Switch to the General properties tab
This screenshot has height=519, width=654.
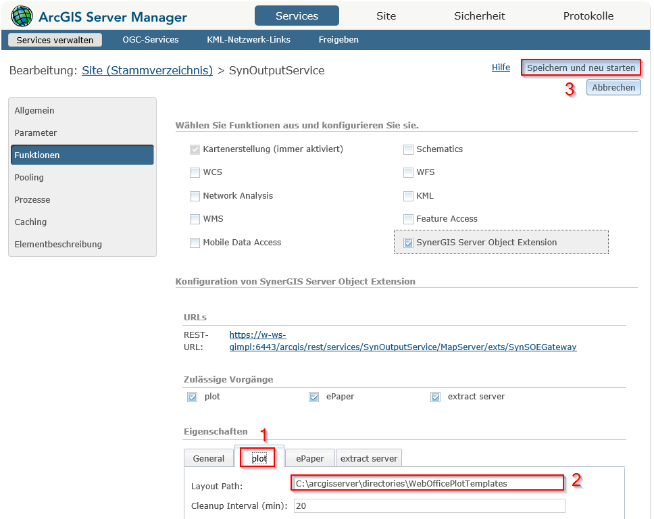208,458
